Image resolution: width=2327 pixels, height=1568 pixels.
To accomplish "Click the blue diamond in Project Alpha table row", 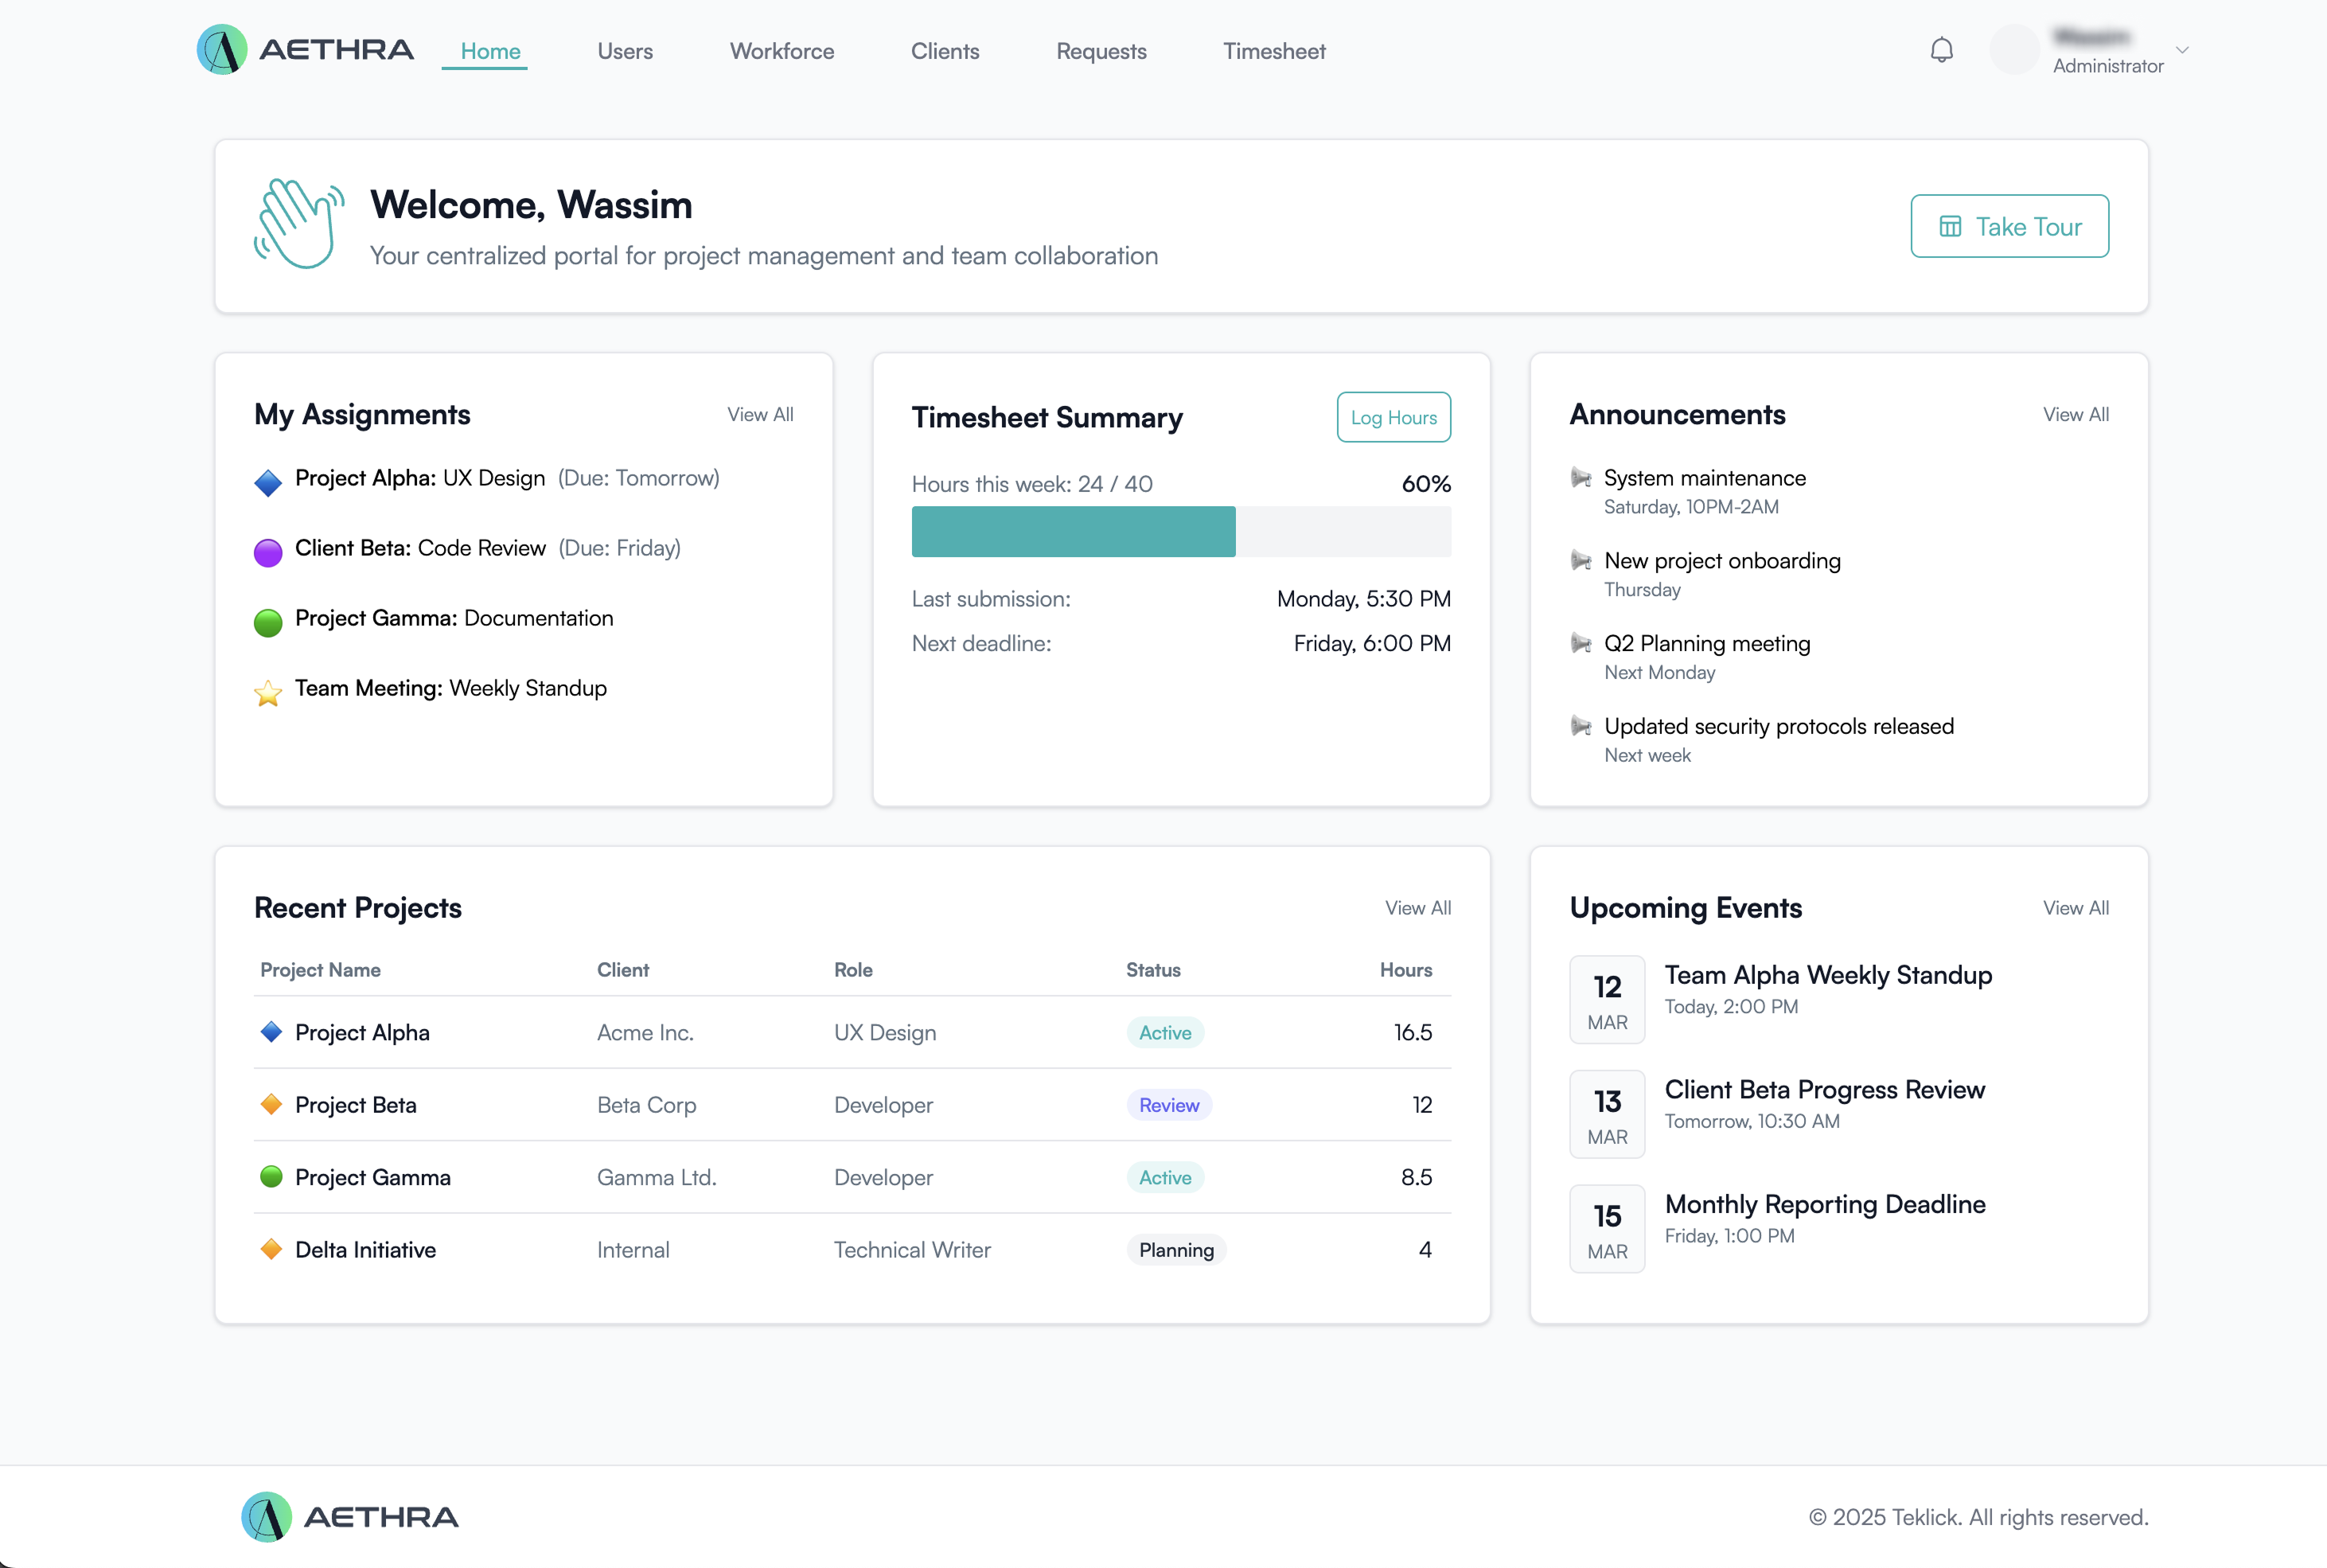I will pos(271,1031).
